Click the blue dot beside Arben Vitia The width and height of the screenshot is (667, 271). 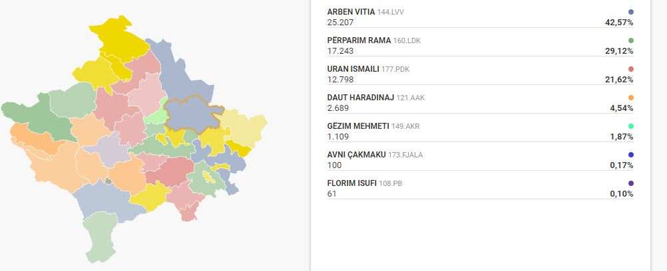tap(630, 12)
